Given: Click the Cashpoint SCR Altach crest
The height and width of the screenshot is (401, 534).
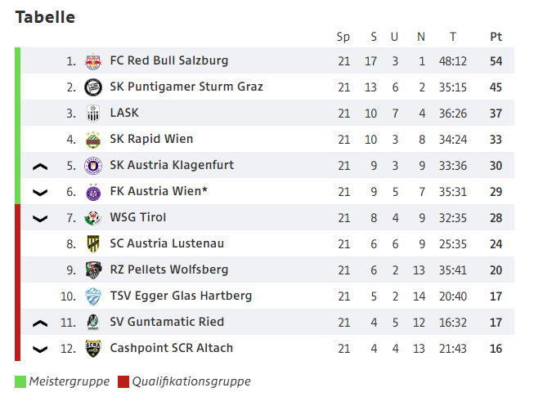Looking at the screenshot, I should pos(93,349).
